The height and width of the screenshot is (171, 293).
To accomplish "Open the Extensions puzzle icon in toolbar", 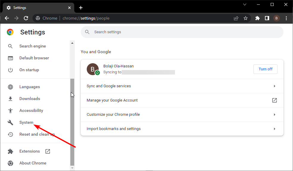I will (258, 18).
